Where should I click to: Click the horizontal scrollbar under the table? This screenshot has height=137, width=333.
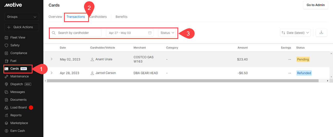pyautogui.click(x=182, y=81)
